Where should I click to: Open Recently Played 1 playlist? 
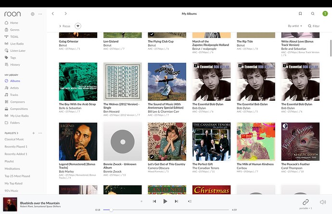[16, 147]
